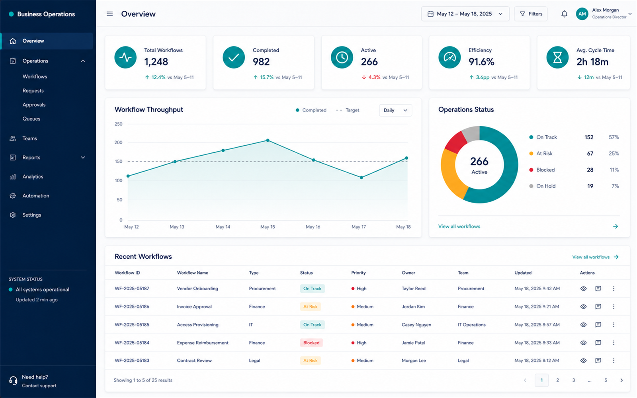This screenshot has width=637, height=398.
Task: Toggle the Completed series legend
Action: tap(311, 110)
